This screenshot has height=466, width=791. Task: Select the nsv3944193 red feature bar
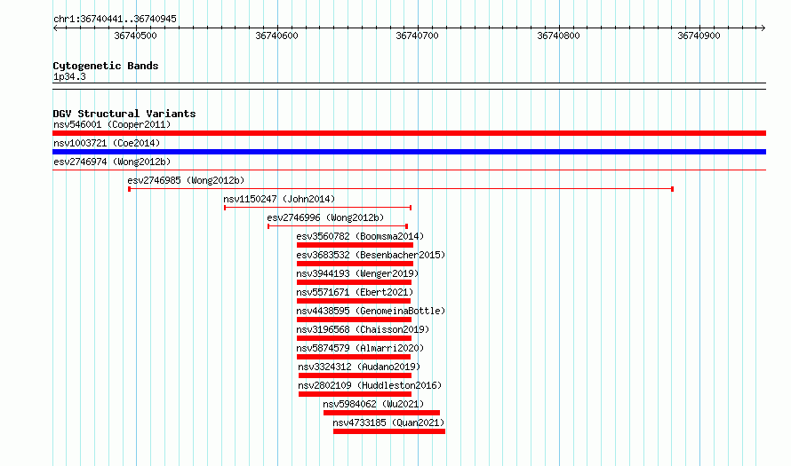coord(354,282)
